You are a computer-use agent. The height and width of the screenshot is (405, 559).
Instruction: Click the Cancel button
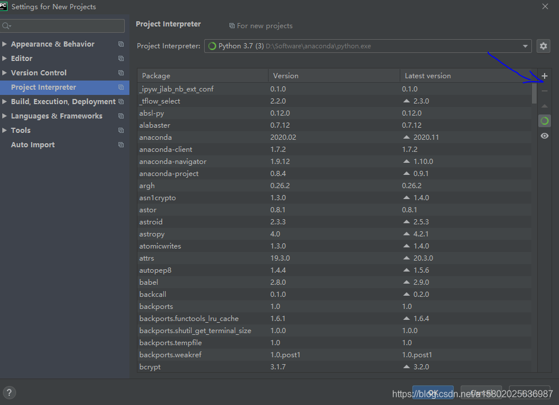(x=481, y=392)
